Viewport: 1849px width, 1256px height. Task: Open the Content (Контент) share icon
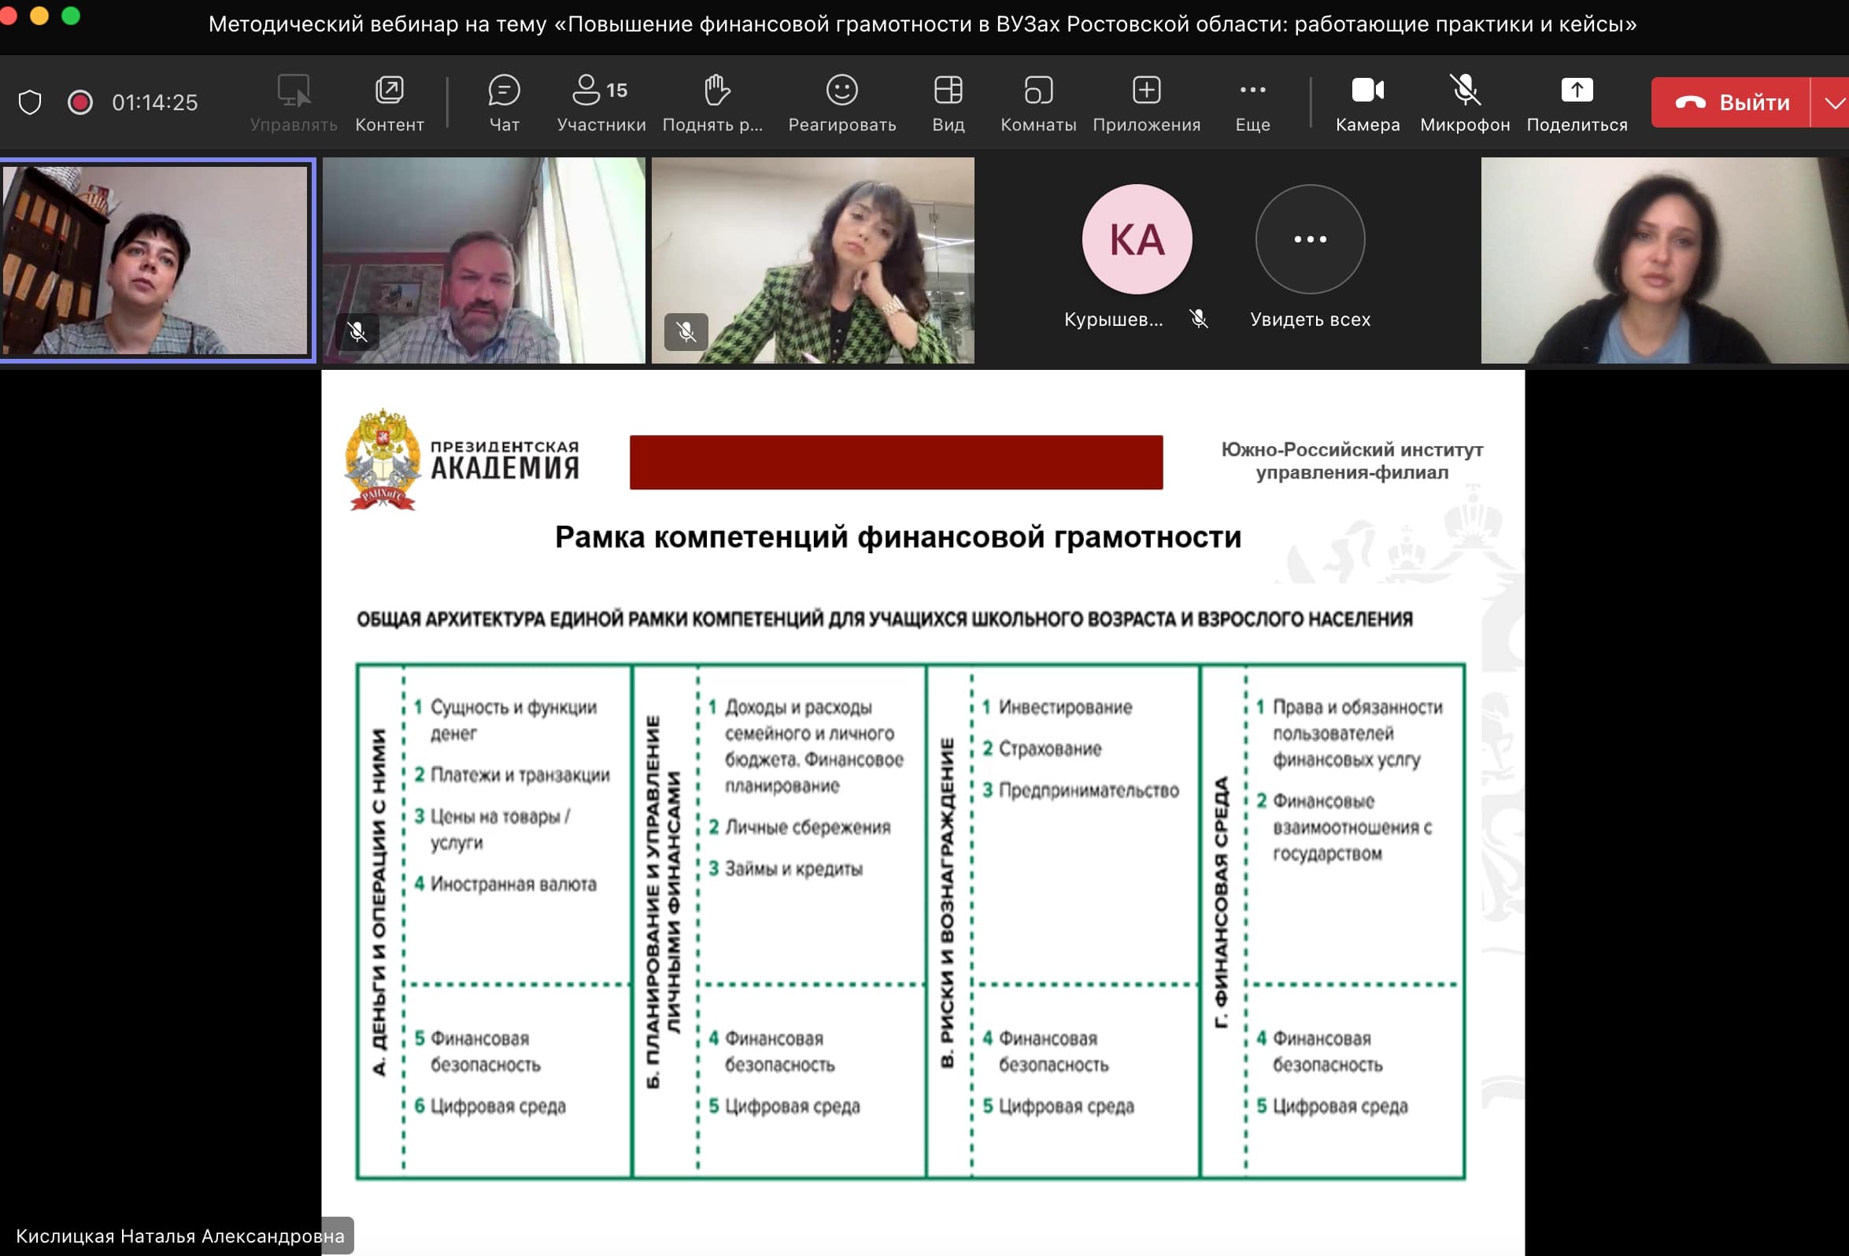pos(389,102)
